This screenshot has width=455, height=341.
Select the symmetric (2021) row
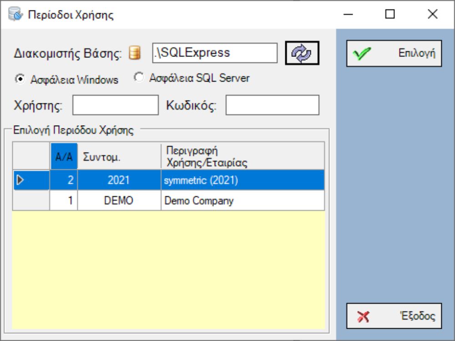(242, 180)
